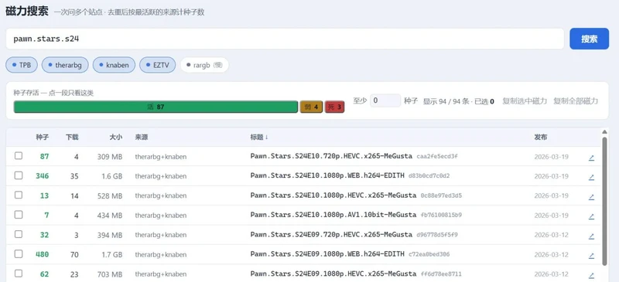Viewport: 619px width, 282px height.
Task: Sort by 发布 publish date column header
Action: (x=540, y=138)
